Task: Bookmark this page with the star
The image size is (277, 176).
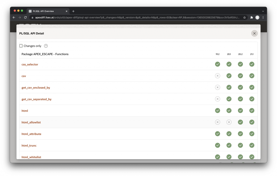Action: (x=245, y=18)
